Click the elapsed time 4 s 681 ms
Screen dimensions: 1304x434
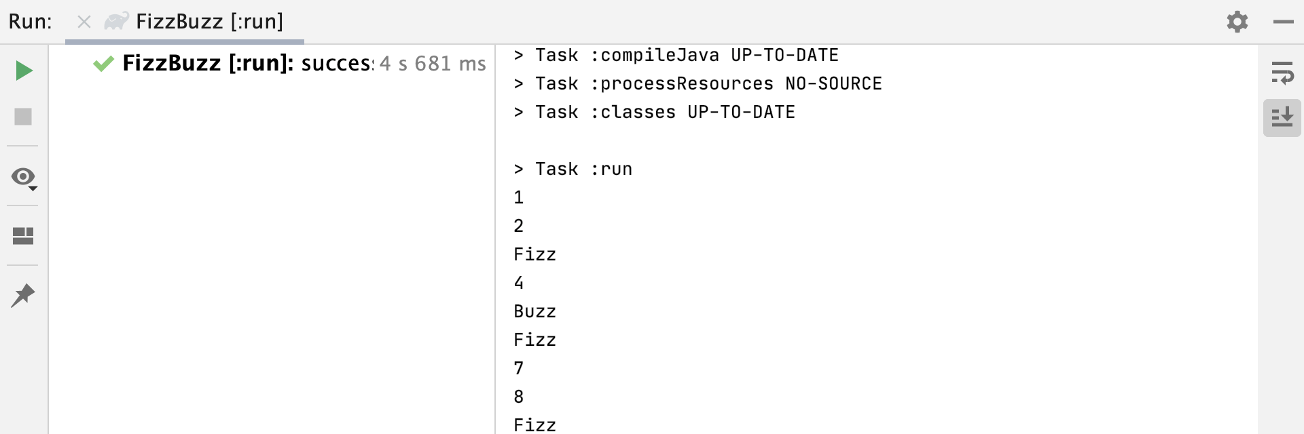pyautogui.click(x=433, y=63)
